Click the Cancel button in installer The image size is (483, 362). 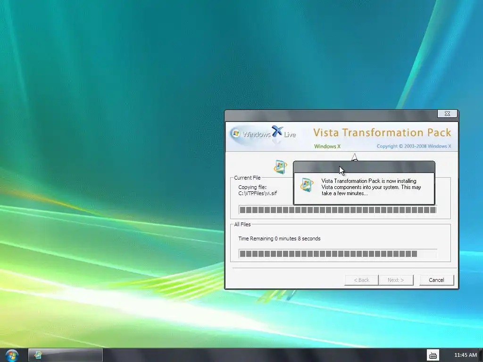pyautogui.click(x=436, y=280)
